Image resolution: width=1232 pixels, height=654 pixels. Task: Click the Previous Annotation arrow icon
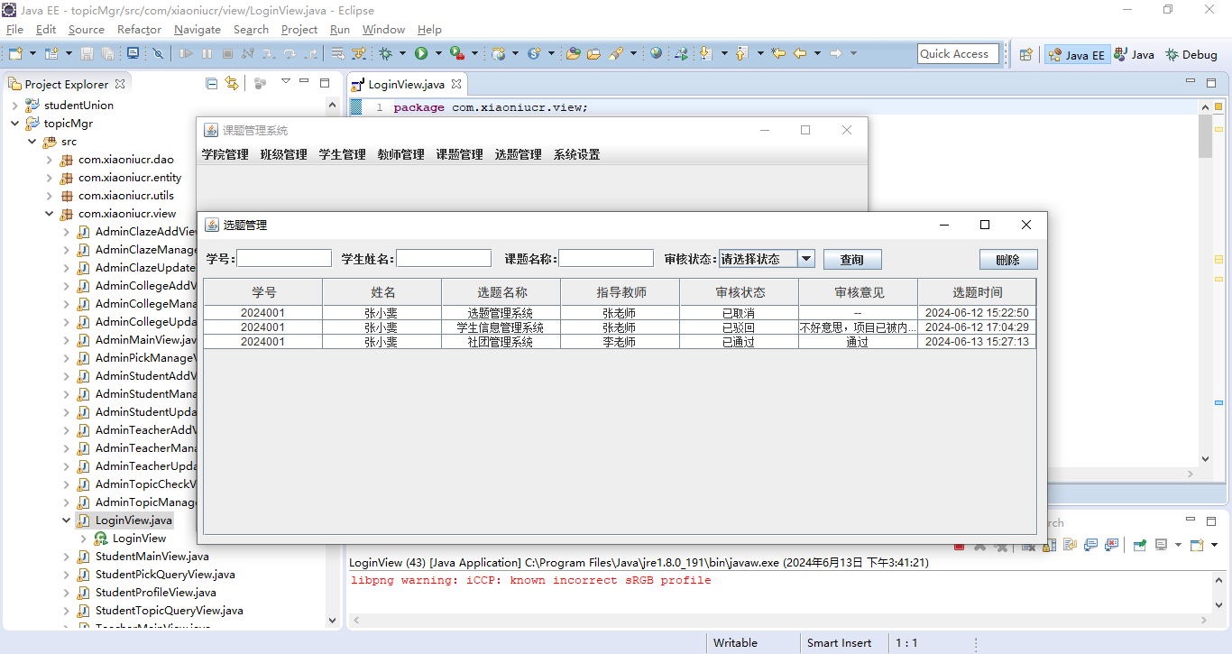click(741, 54)
